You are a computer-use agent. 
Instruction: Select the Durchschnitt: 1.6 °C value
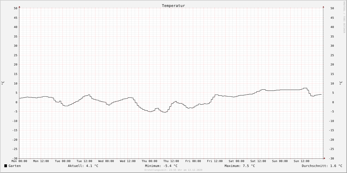(322, 166)
